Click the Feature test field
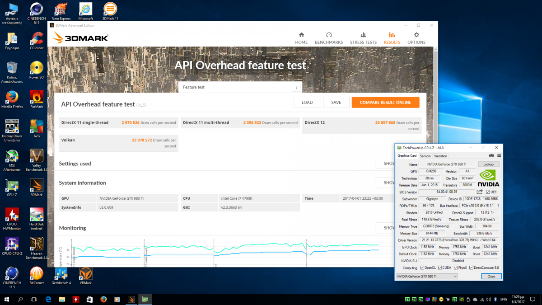The image size is (542, 305). [235, 87]
